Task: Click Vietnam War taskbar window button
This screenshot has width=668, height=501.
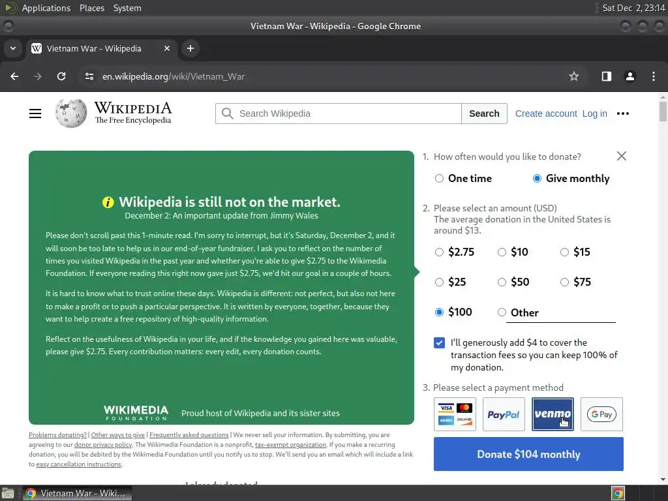Action: 77,493
